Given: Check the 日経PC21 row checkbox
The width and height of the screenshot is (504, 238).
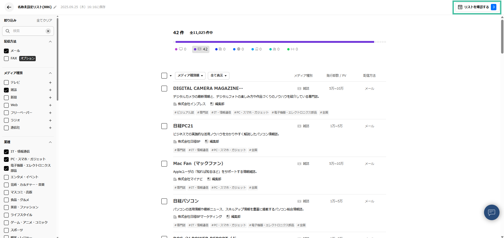Looking at the screenshot, I should coord(164,126).
